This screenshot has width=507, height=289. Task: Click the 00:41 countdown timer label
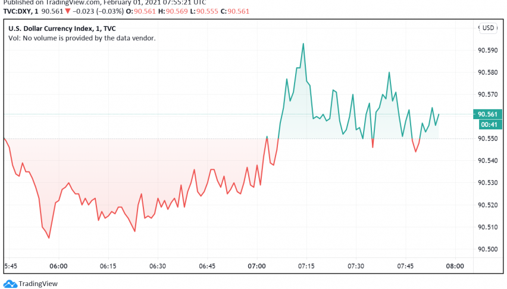pos(489,125)
